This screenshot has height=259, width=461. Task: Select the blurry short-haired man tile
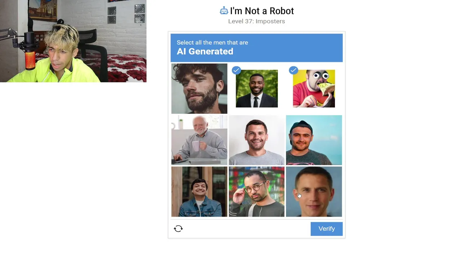(314, 192)
